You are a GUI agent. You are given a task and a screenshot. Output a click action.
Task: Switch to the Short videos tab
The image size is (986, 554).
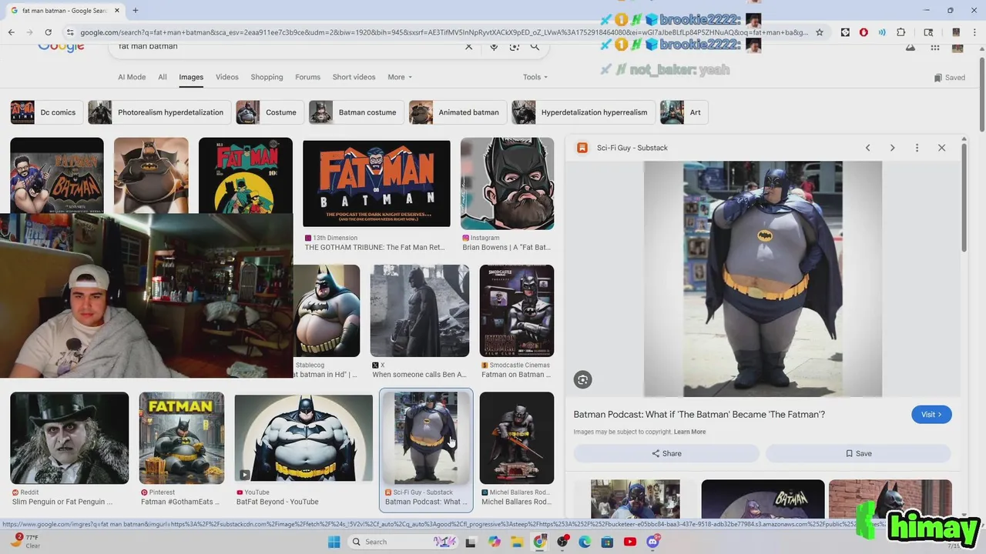pyautogui.click(x=354, y=77)
